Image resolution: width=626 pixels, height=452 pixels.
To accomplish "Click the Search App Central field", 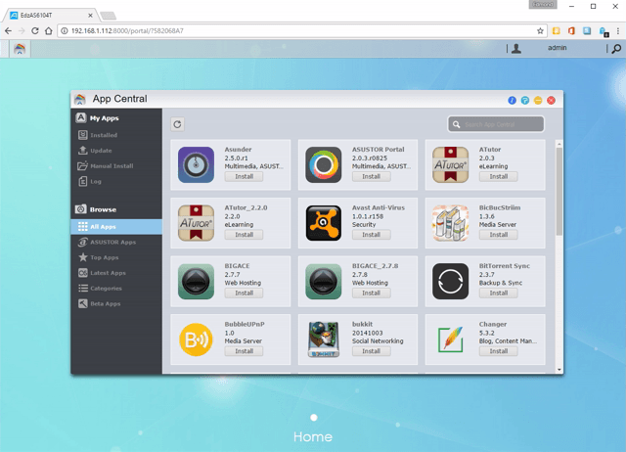I will (496, 124).
